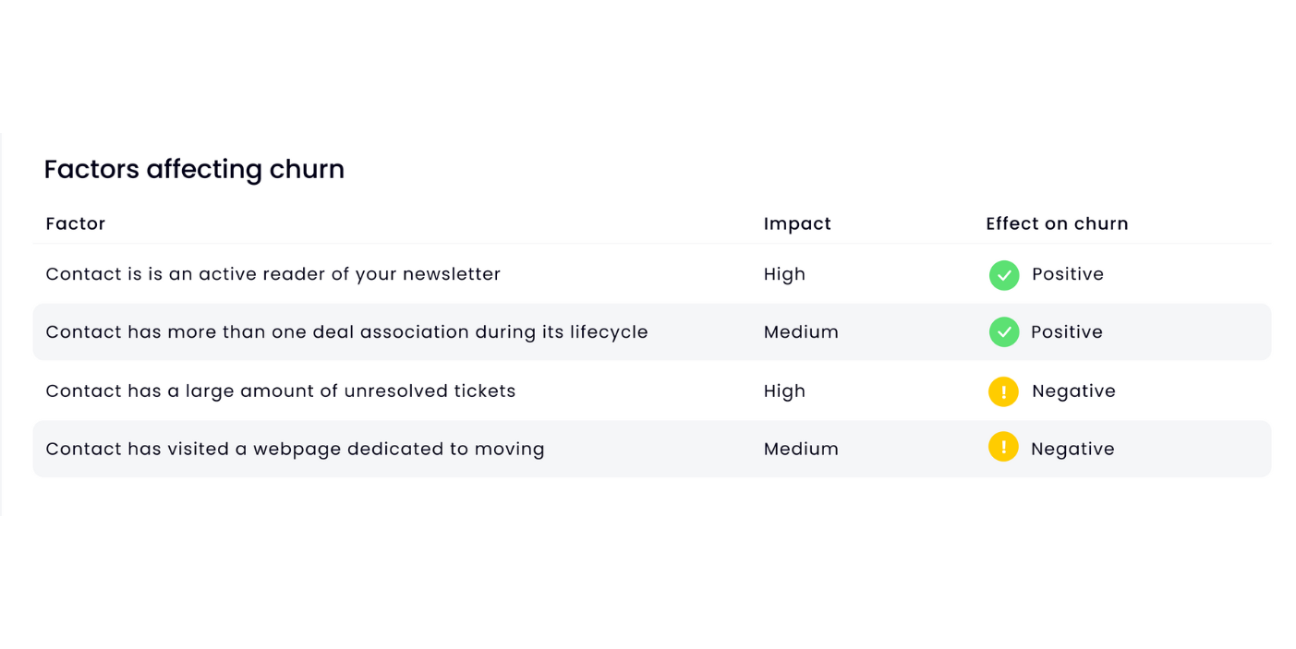Click the Positive label in deal association row
Screen dimensions: 1296x649
pyautogui.click(x=1067, y=331)
